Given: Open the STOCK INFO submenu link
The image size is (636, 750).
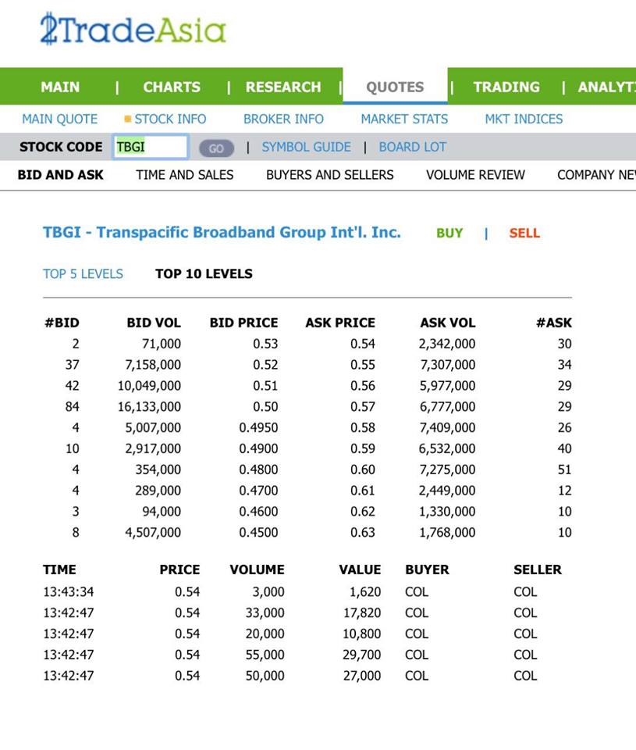Looking at the screenshot, I should [x=170, y=119].
